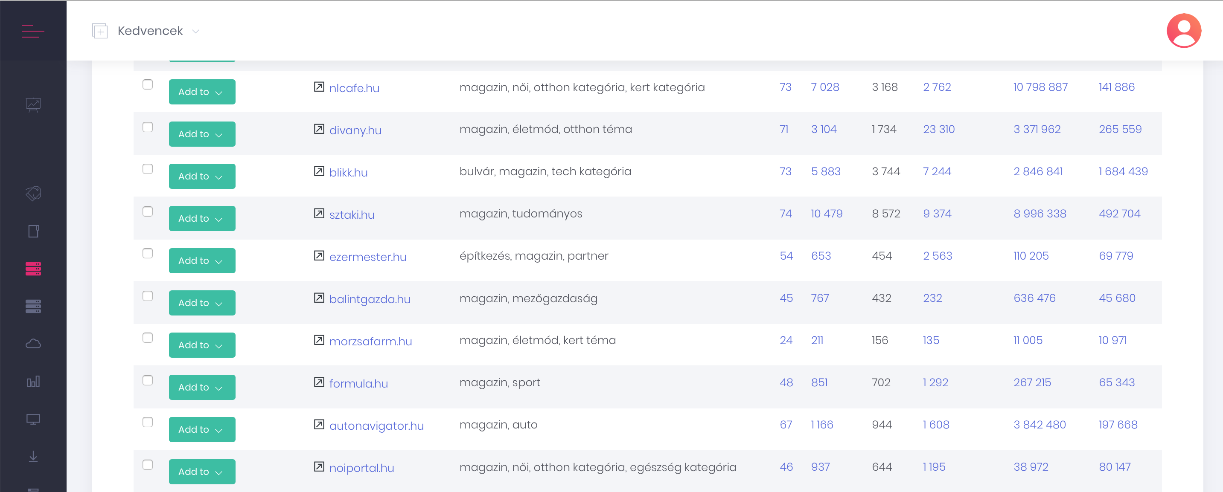The height and width of the screenshot is (492, 1223).
Task: Check the divany.hu row checkbox
Action: click(x=148, y=127)
